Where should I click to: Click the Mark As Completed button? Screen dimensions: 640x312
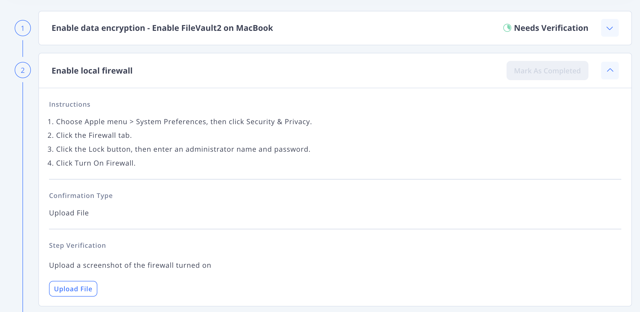(547, 71)
